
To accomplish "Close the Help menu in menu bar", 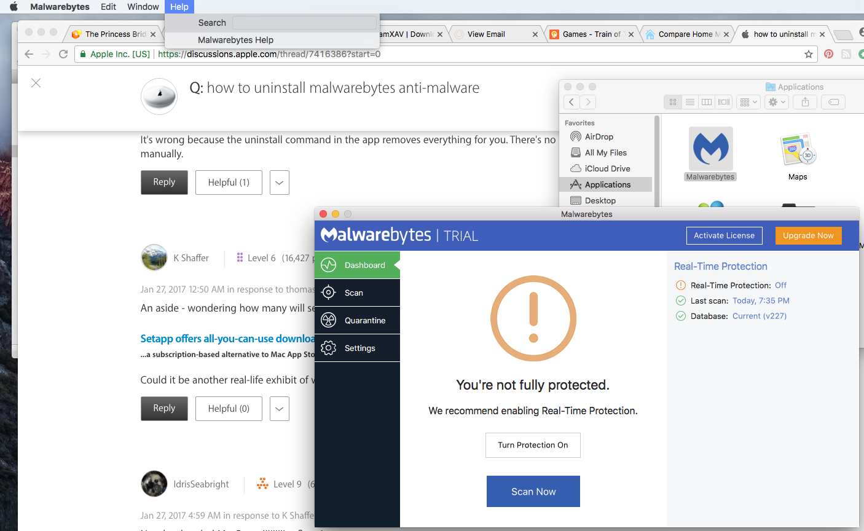I will [x=179, y=7].
